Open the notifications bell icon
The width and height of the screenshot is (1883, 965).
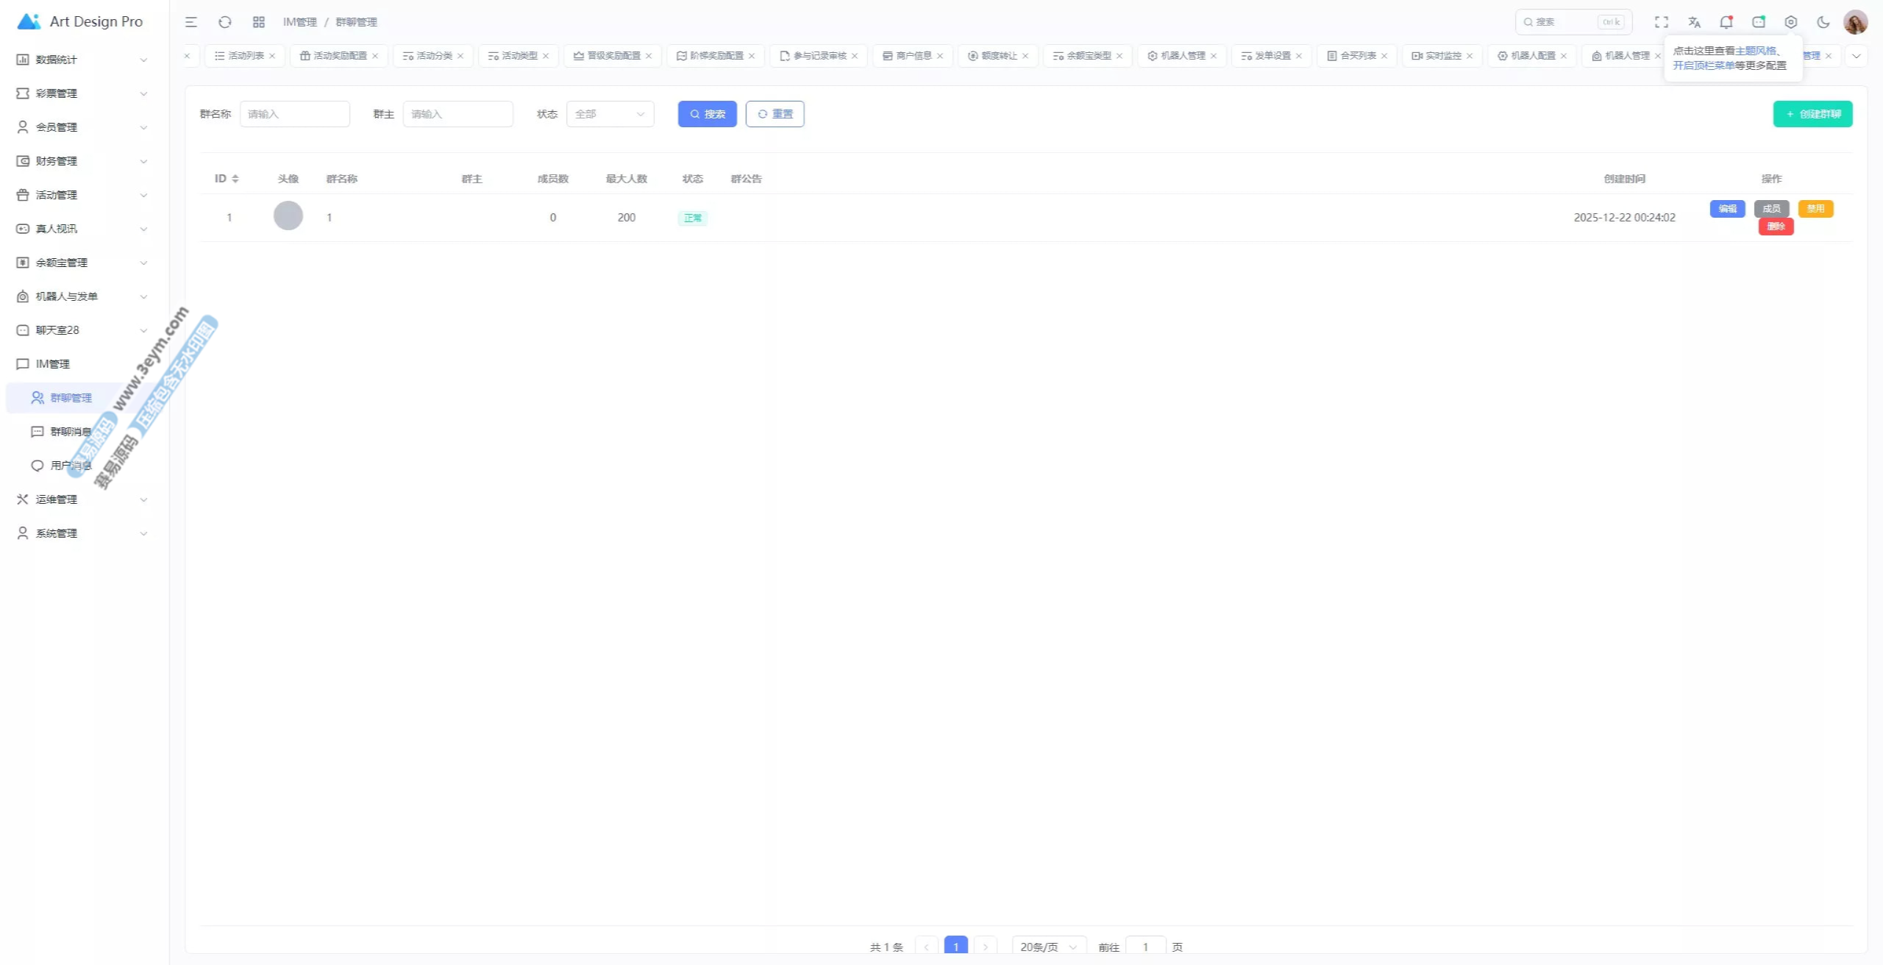click(x=1726, y=22)
